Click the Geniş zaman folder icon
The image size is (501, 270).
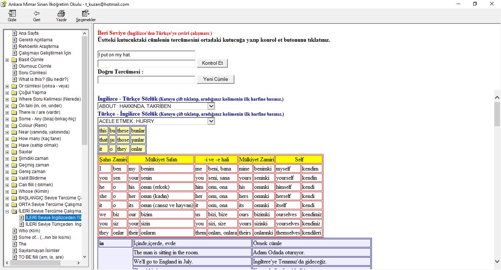(14, 172)
